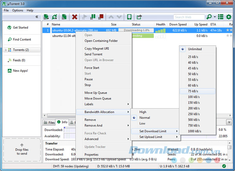The width and height of the screenshot is (235, 171).
Task: Switch to the Files tab
Action: 49,122
